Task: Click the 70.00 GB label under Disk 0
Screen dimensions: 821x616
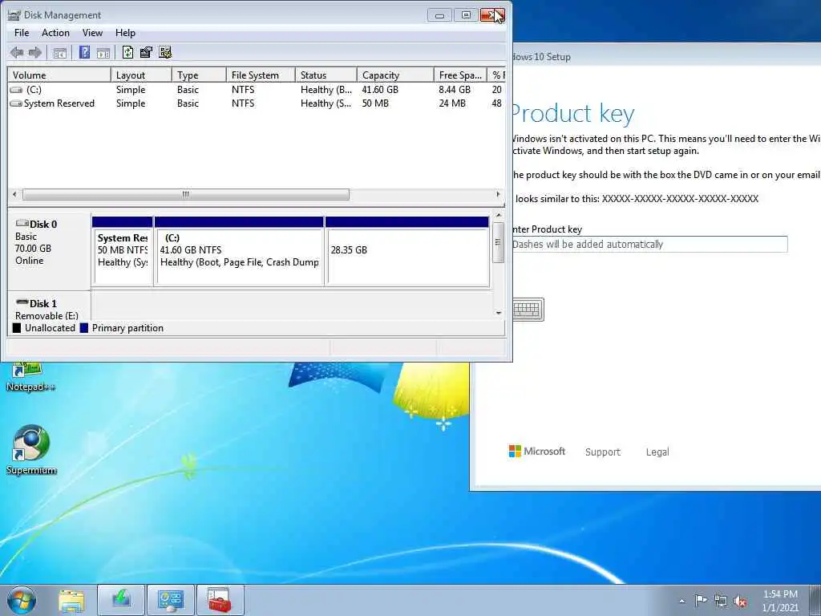Action: tap(33, 249)
